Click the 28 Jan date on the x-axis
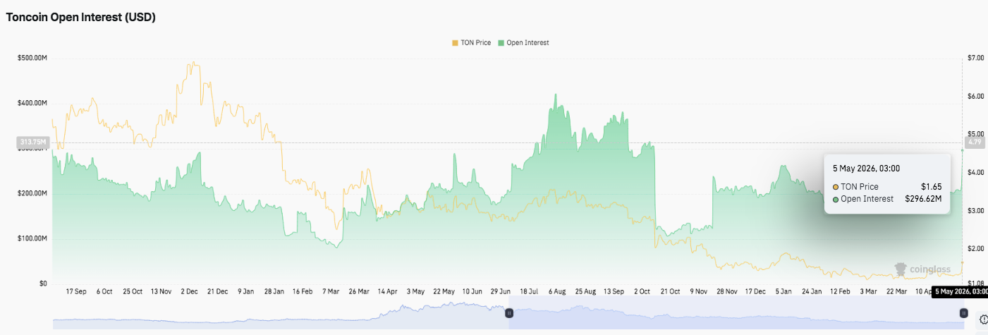988x335 pixels. pos(274,291)
